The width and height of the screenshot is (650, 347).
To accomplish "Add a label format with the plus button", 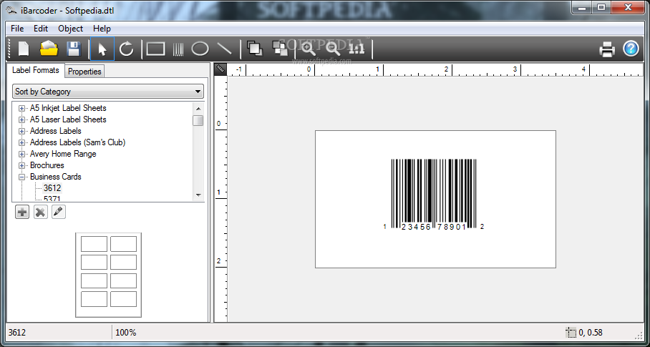I will tap(22, 212).
